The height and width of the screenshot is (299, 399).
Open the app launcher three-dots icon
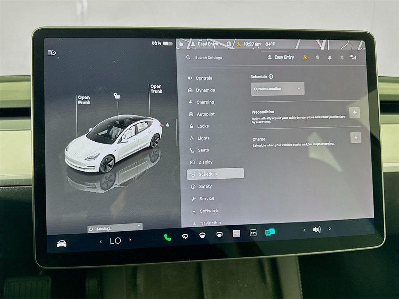(253, 233)
